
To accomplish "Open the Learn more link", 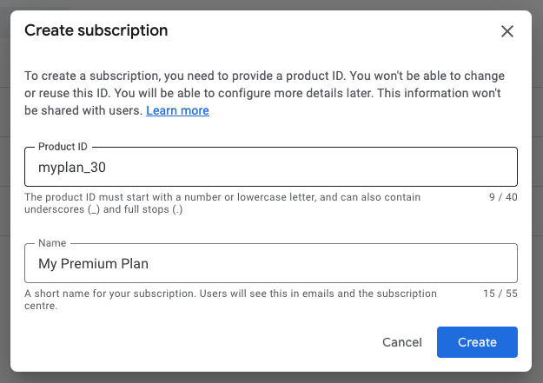I will pos(177,110).
